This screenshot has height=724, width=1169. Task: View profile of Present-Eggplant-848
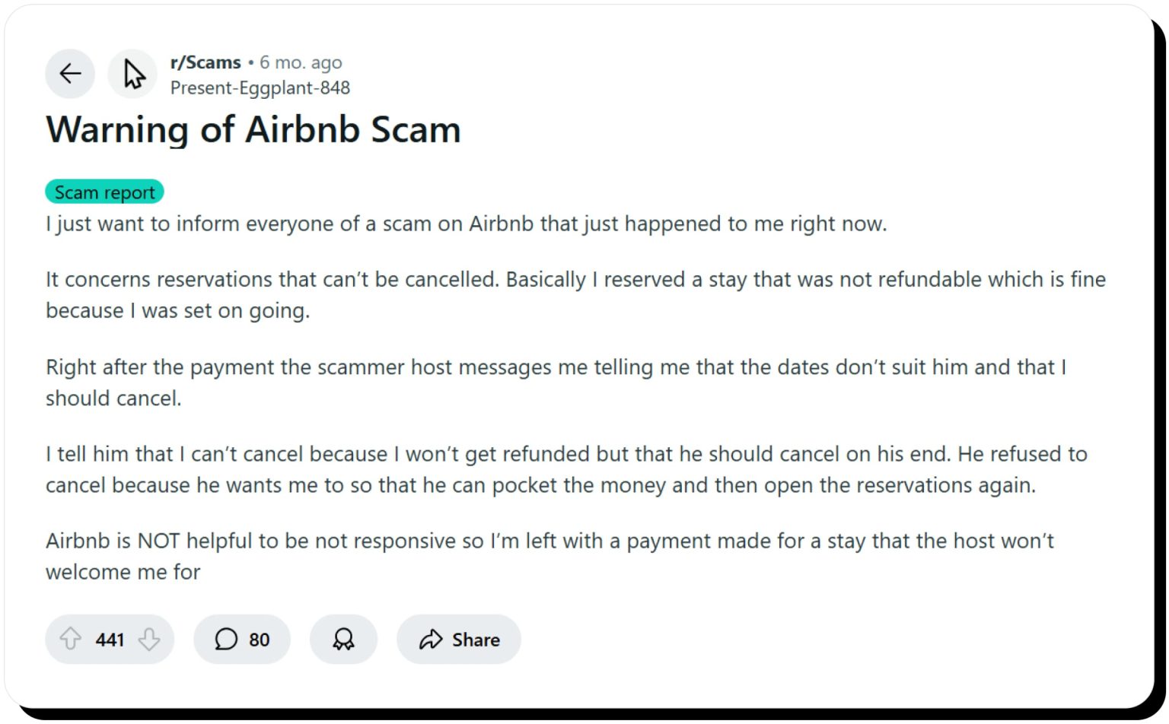click(x=260, y=87)
